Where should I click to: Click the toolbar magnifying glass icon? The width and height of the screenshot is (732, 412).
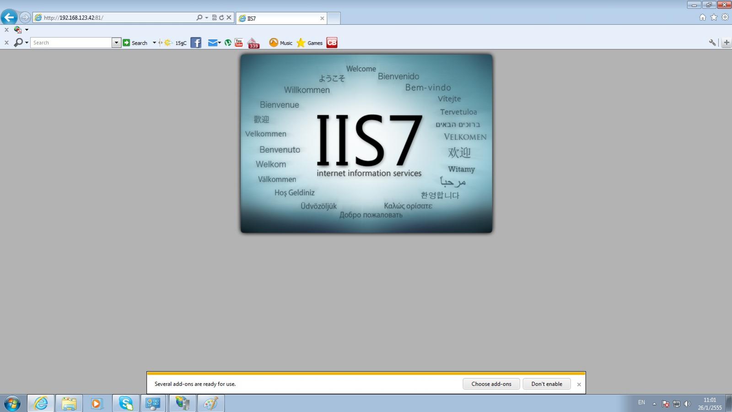[x=18, y=43]
